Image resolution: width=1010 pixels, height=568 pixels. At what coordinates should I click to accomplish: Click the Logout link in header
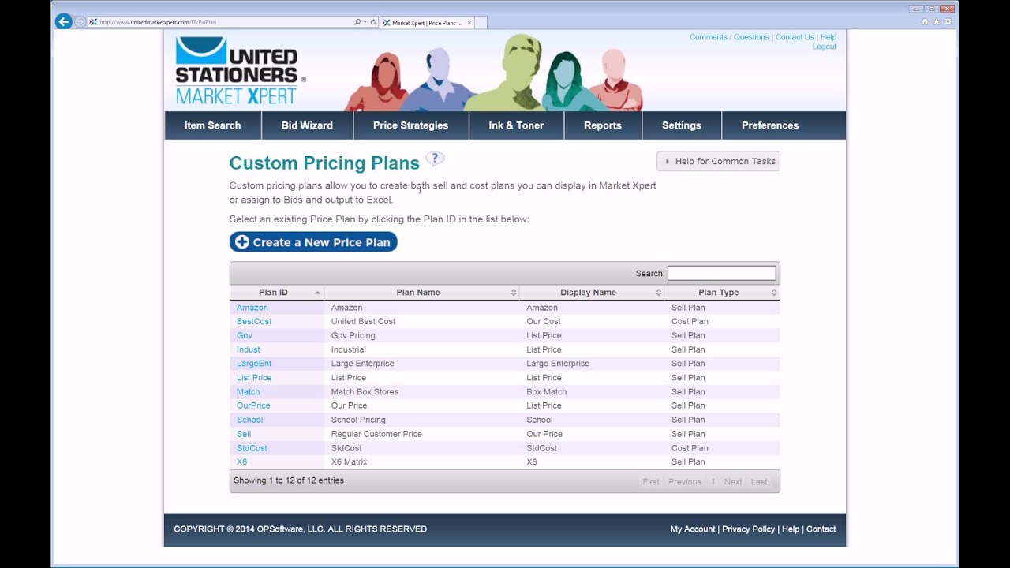[825, 47]
